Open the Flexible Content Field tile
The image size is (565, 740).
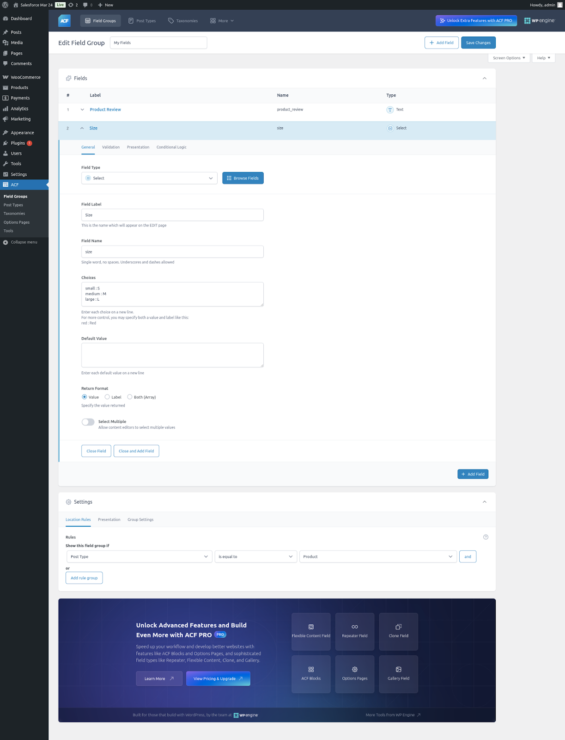coord(311,631)
